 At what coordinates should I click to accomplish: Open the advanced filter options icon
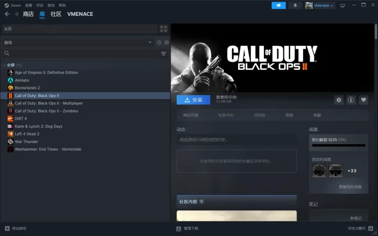[x=163, y=54]
